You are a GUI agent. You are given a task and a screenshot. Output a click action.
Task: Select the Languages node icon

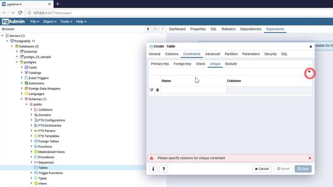pos(27,94)
